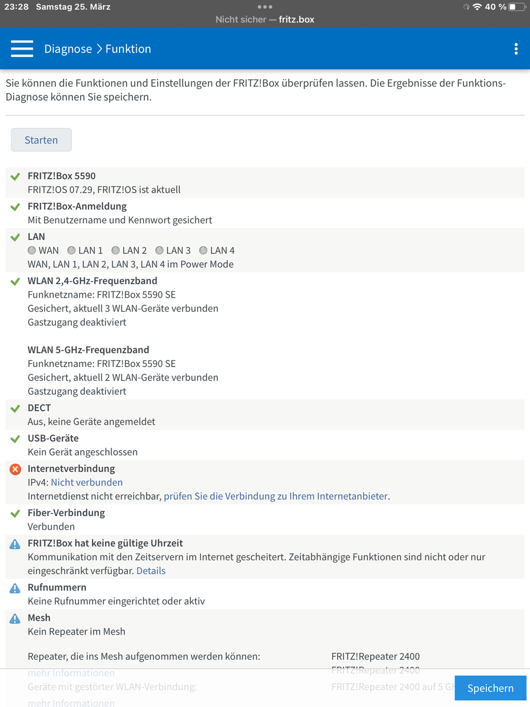Click the LAN 2 port status indicator
The height and width of the screenshot is (707, 530).
pyautogui.click(x=115, y=250)
